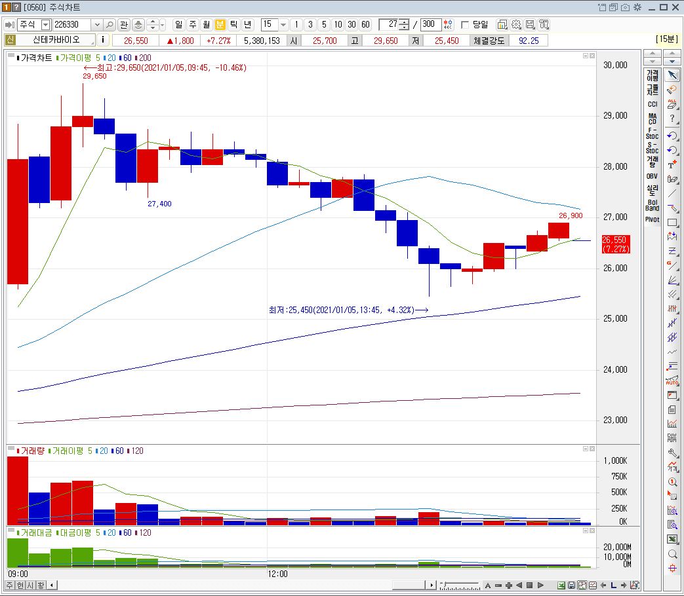Click the compare chart icon next to 당일

point(502,25)
